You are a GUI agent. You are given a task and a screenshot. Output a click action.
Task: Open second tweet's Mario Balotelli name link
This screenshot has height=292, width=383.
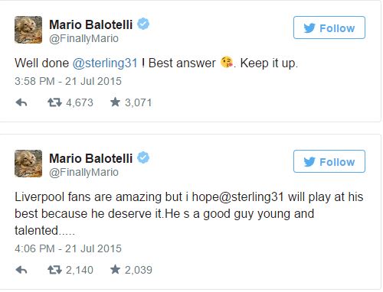click(x=91, y=158)
